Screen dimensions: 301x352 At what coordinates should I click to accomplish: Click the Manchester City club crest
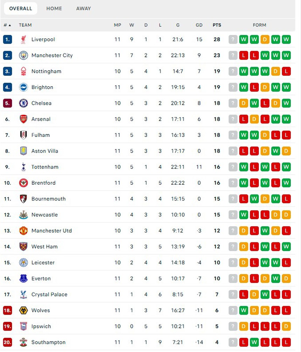[x=23, y=55]
